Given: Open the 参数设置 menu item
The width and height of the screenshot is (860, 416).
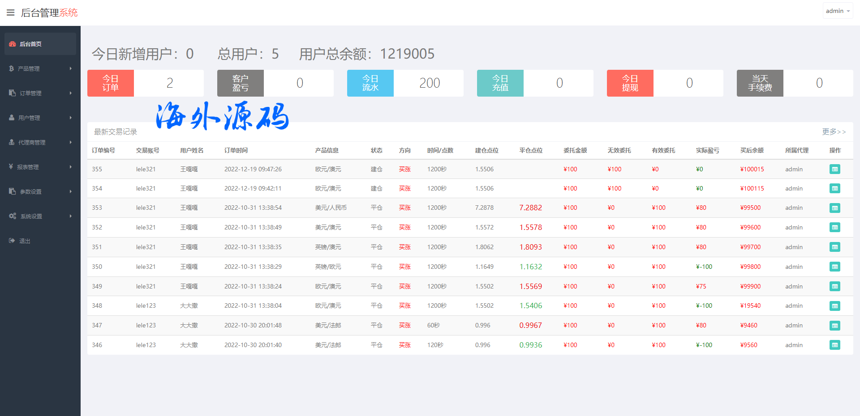Looking at the screenshot, I should point(30,191).
